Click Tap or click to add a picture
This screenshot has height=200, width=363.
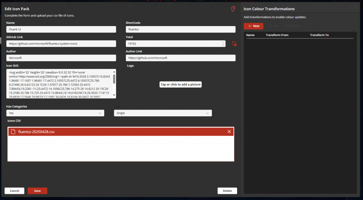point(180,84)
